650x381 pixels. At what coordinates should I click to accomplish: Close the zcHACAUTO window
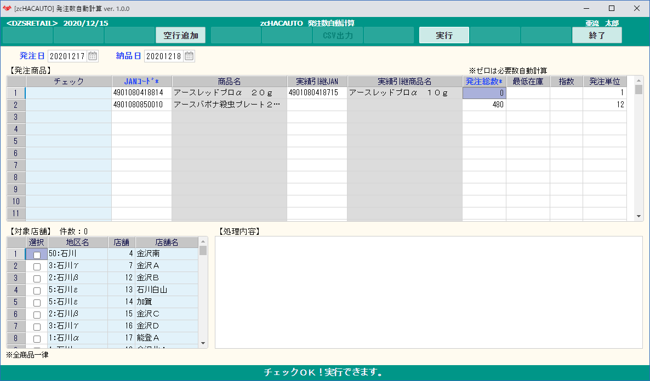pos(637,8)
